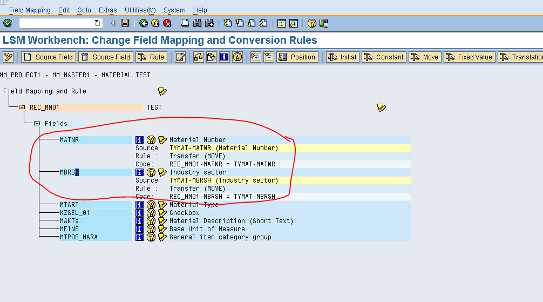This screenshot has height=302, width=543.
Task: Open the Help menu
Action: coord(200,10)
